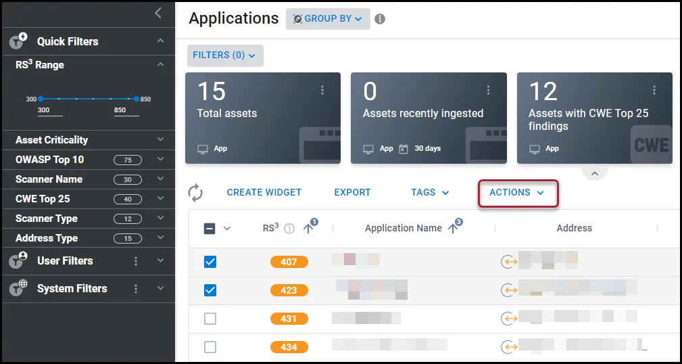Click the RS3 range slider minimum handle
Screen dimensions: 682x364
[x=41, y=99]
